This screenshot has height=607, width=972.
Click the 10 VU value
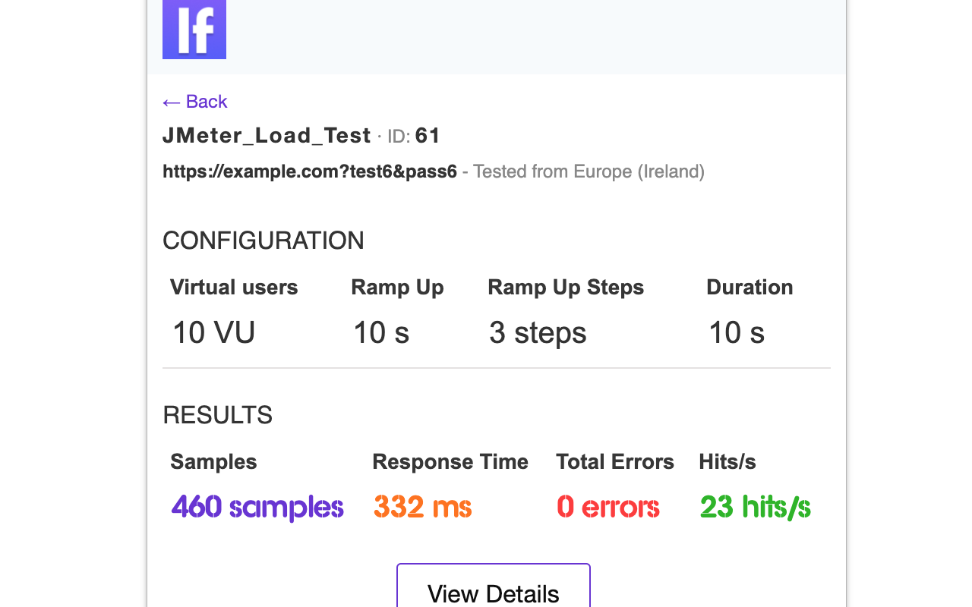click(x=213, y=332)
